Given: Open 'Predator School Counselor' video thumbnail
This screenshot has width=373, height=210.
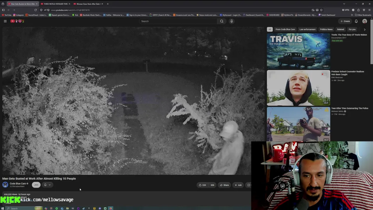Looking at the screenshot, I should pyautogui.click(x=298, y=88).
